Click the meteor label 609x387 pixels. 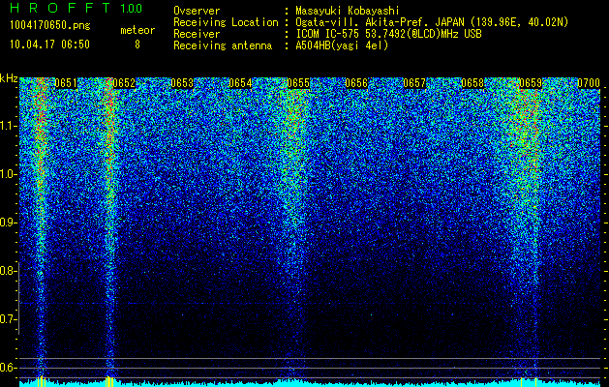tap(137, 30)
